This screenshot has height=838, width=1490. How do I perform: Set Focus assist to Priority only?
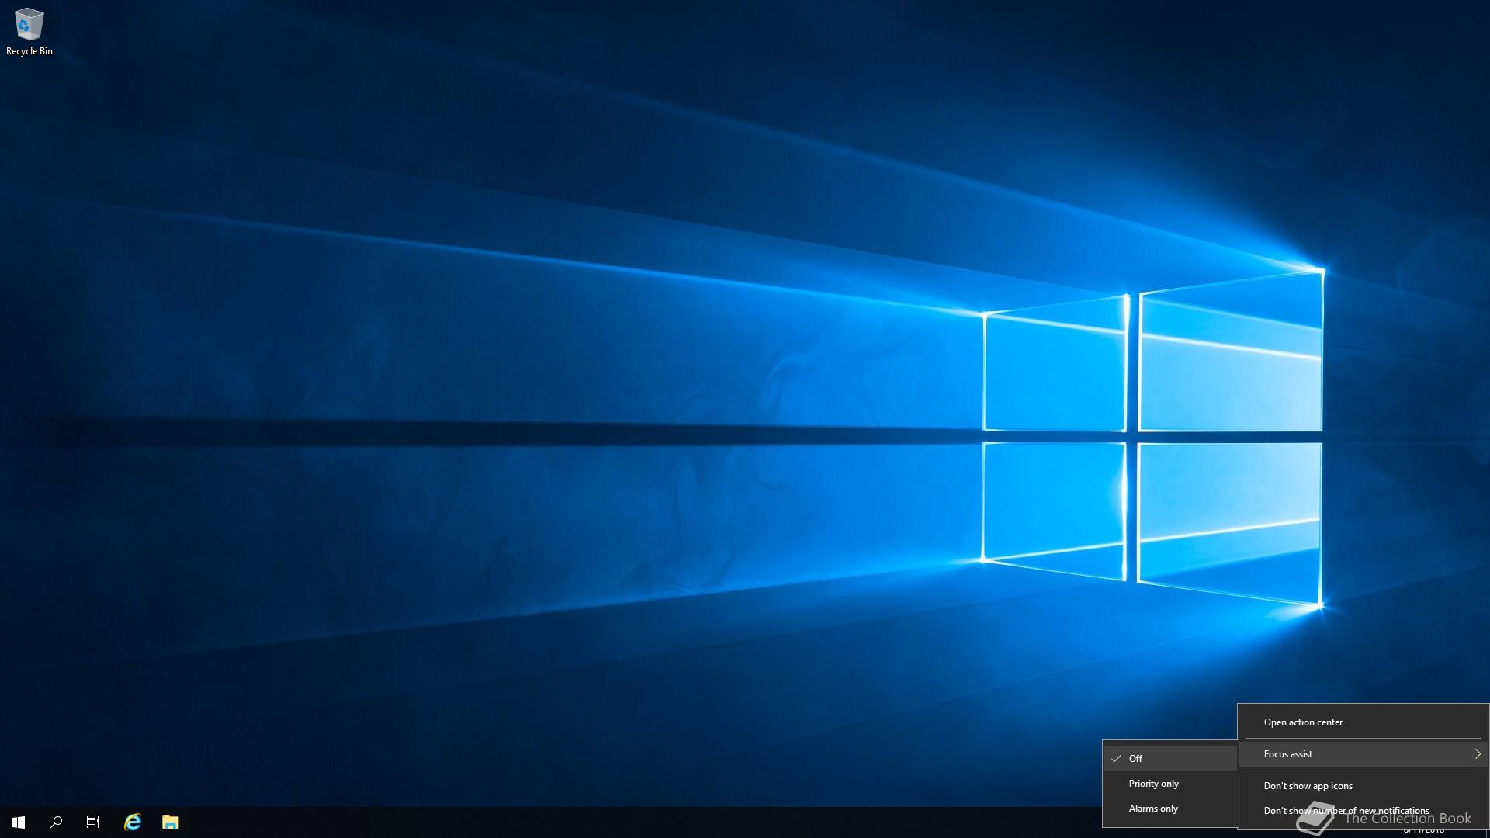tap(1170, 784)
